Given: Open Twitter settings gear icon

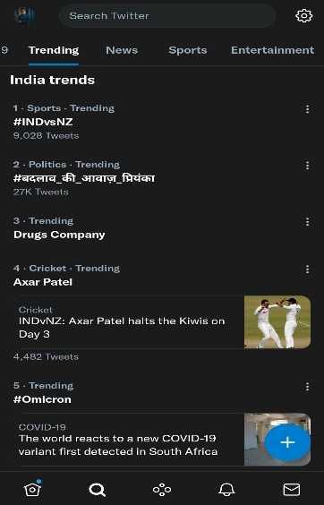Looking at the screenshot, I should (x=303, y=15).
